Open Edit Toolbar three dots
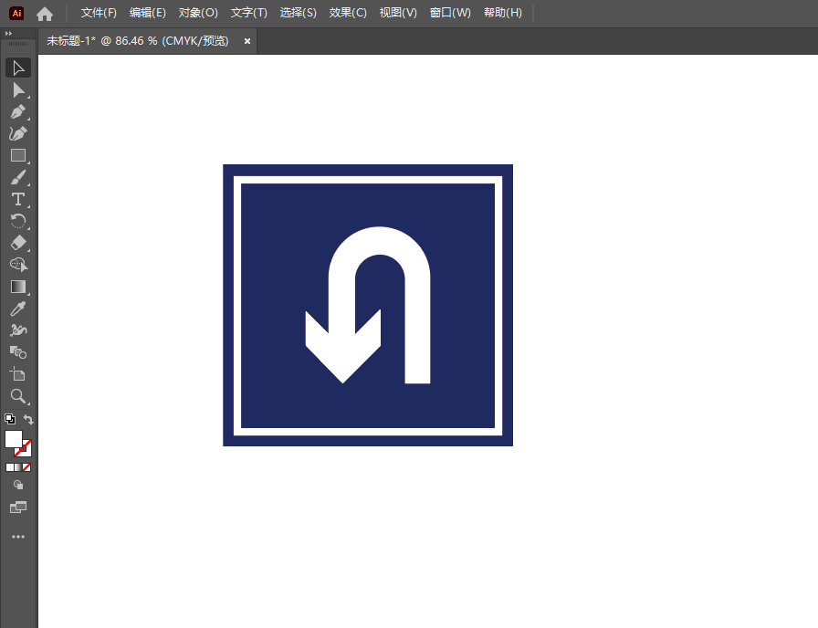Viewport: 818px width, 628px height. 18,537
